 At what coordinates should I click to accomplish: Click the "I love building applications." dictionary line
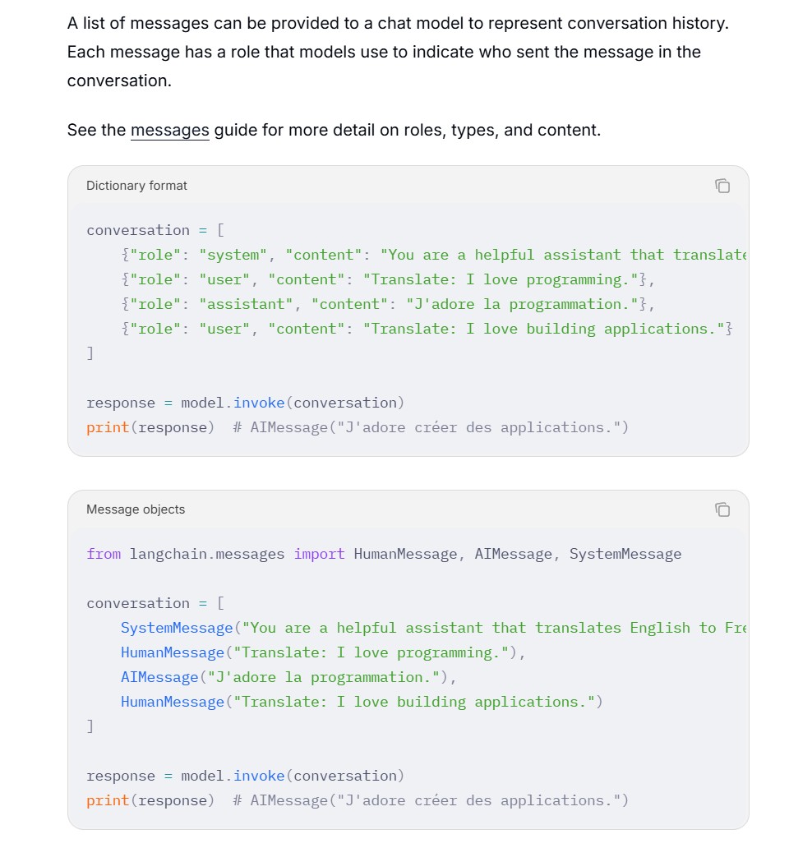[x=427, y=329]
